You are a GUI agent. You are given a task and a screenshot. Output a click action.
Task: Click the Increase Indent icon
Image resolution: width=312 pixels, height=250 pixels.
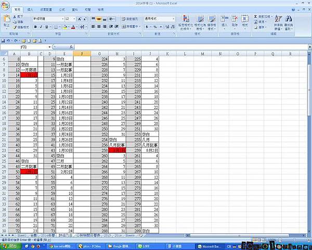tap(116, 27)
